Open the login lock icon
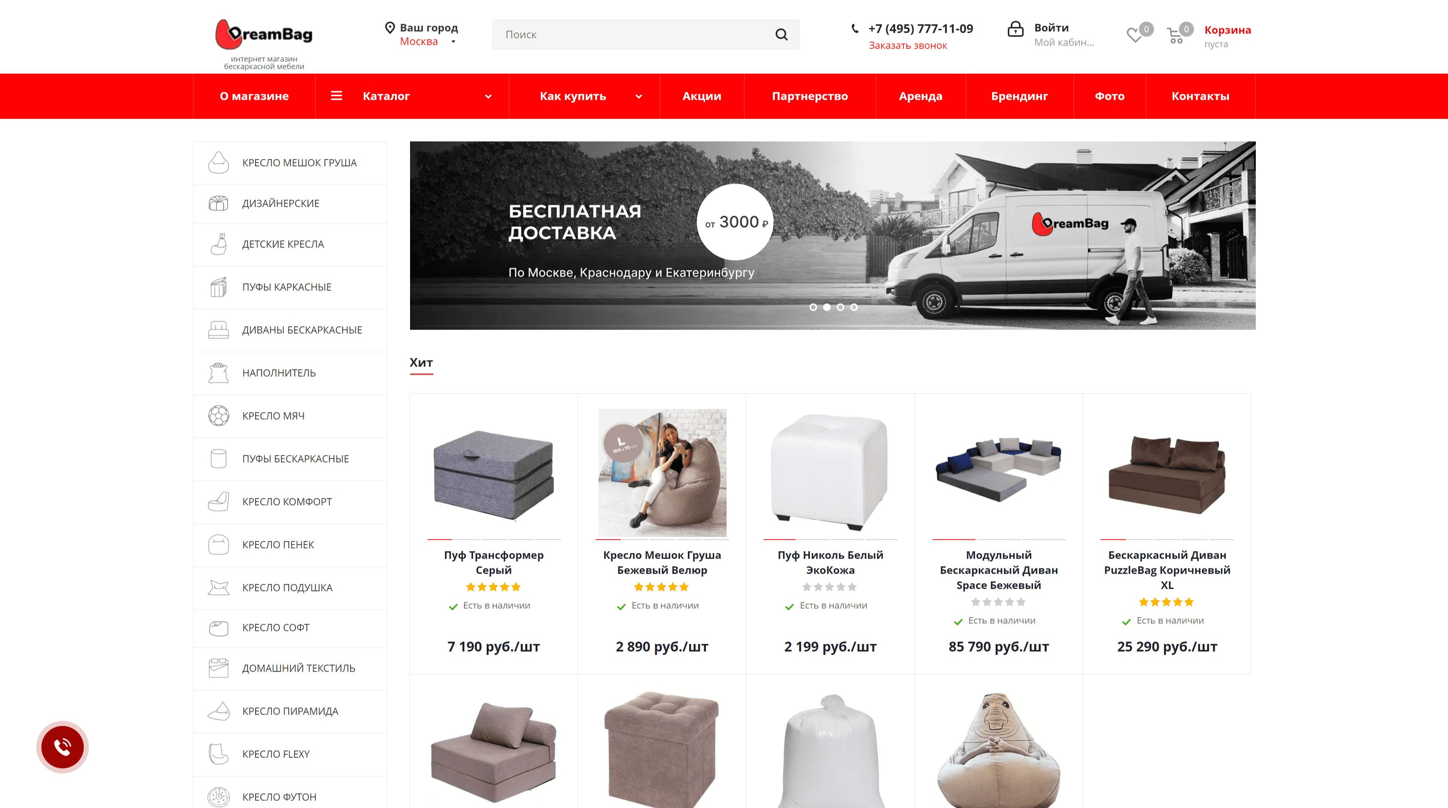This screenshot has width=1448, height=808. pos(1015,29)
